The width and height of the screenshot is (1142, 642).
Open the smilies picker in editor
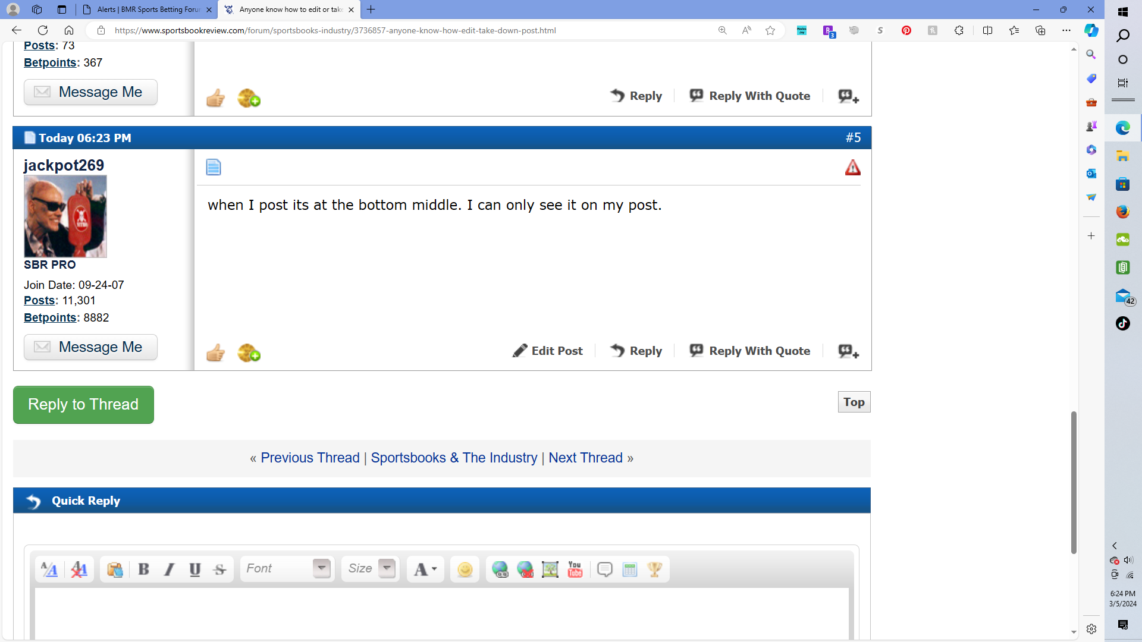[x=465, y=569]
